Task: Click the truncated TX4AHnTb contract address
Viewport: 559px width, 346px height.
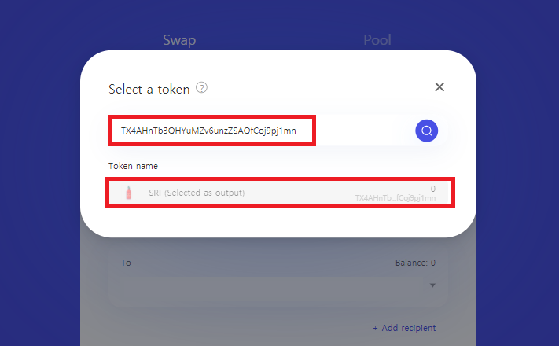Action: [x=395, y=198]
